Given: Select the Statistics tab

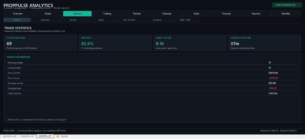Looking at the screenshot, I should 78,14.
